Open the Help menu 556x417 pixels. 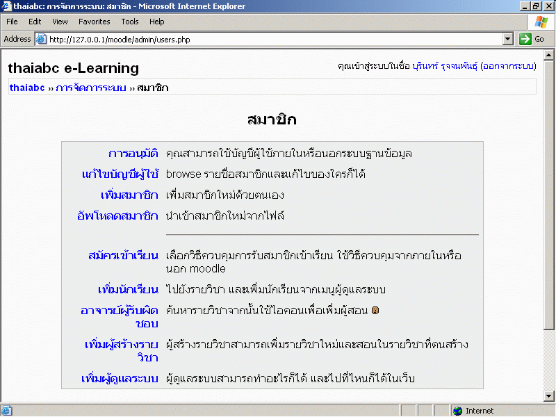coord(156,22)
